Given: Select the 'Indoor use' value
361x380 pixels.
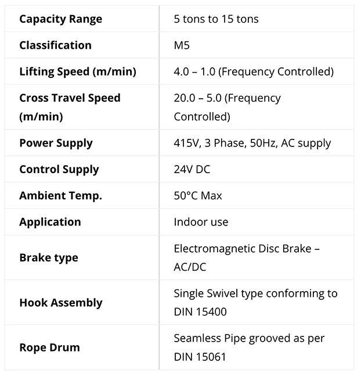Looking at the screenshot, I should coord(201,222).
